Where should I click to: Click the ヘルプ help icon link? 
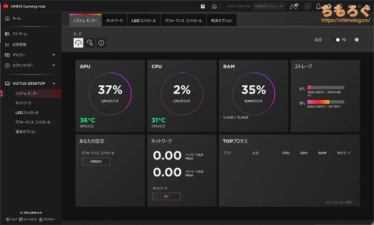click(11, 219)
